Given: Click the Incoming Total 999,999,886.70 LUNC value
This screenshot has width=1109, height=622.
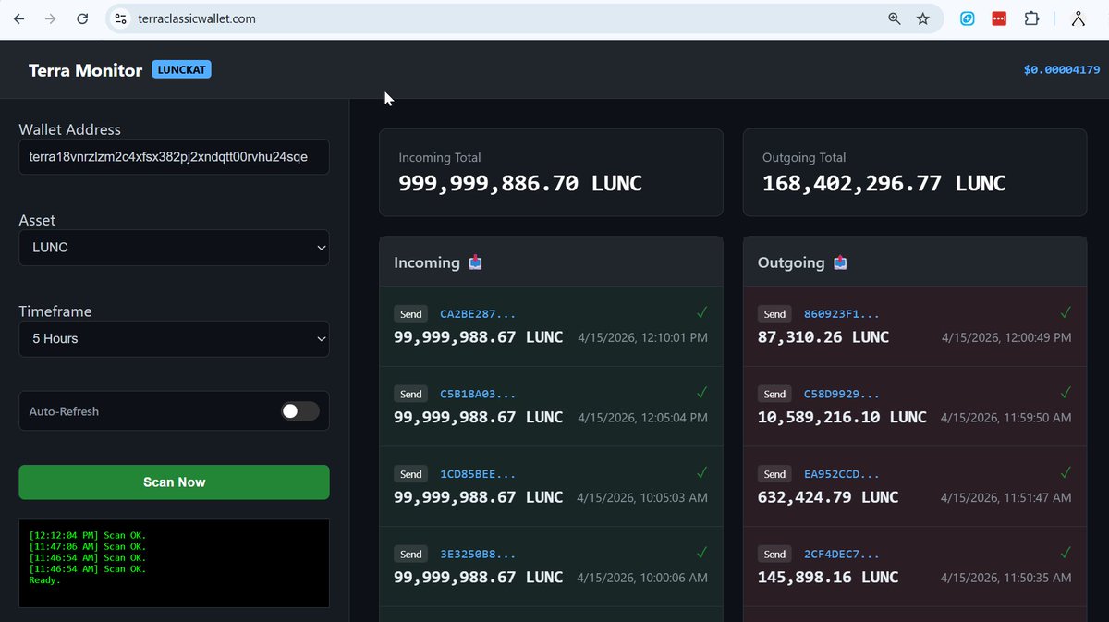Looking at the screenshot, I should pos(520,183).
